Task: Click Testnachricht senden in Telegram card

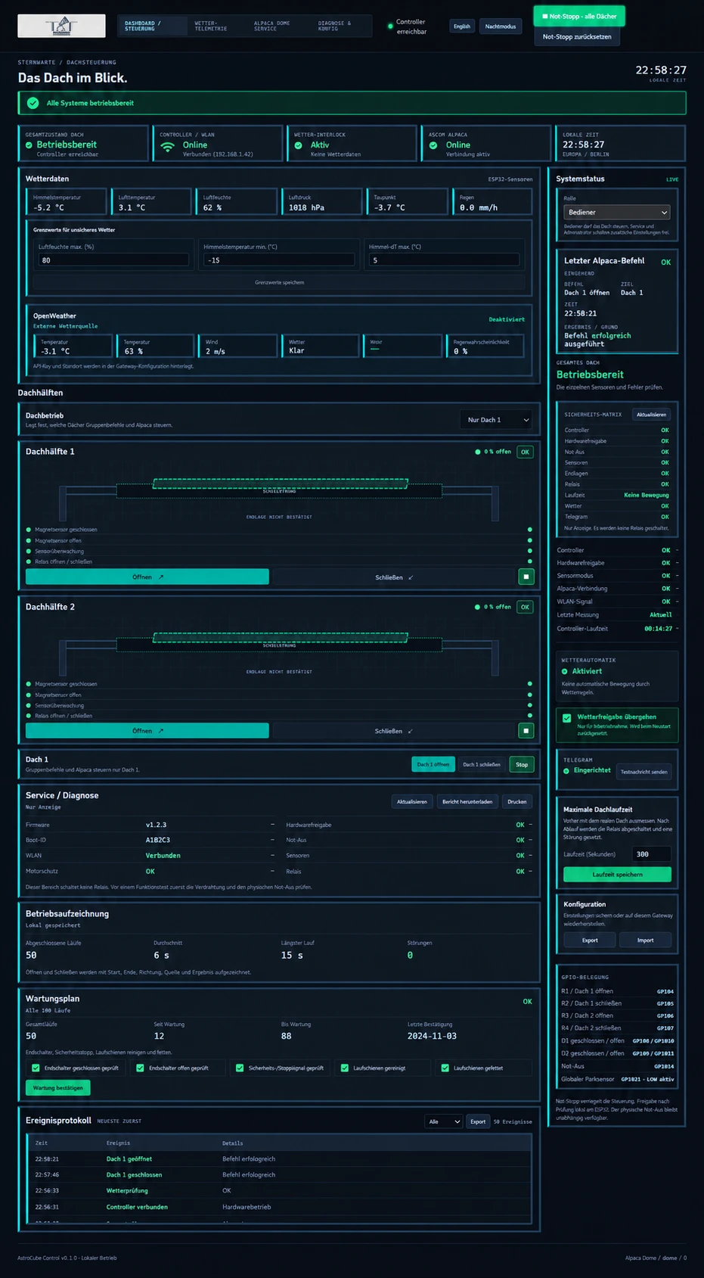Action: click(644, 772)
